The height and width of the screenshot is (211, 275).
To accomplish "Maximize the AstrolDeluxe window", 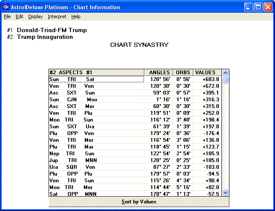I will [x=258, y=7].
